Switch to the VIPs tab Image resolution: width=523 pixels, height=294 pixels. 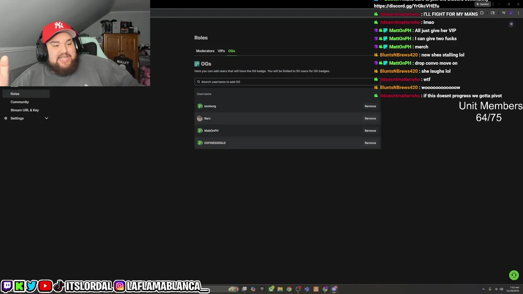221,51
